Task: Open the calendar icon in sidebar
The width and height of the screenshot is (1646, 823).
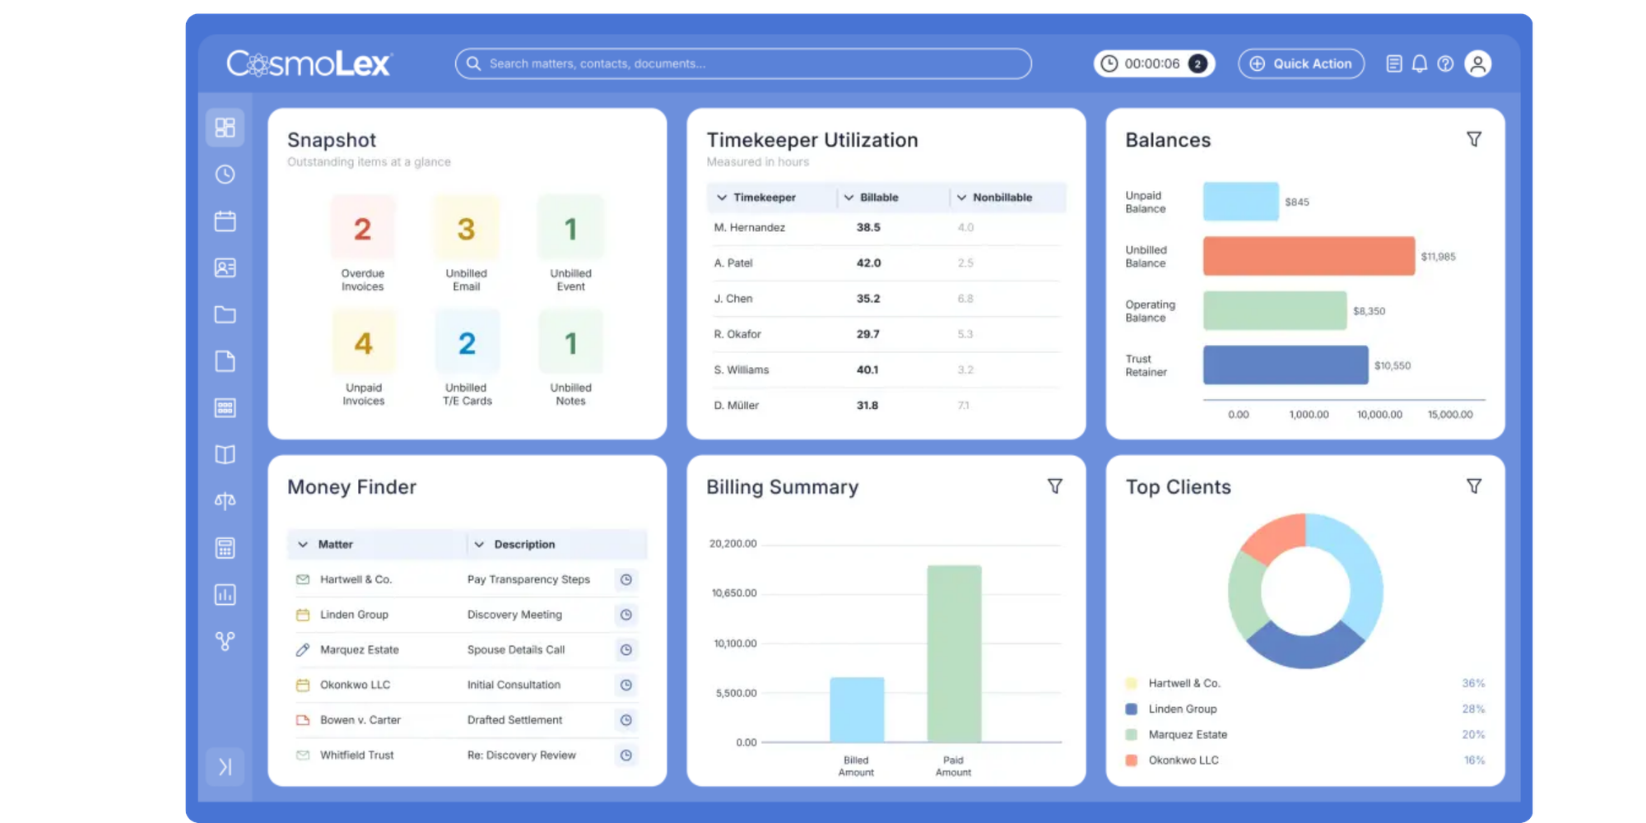Action: pyautogui.click(x=225, y=221)
